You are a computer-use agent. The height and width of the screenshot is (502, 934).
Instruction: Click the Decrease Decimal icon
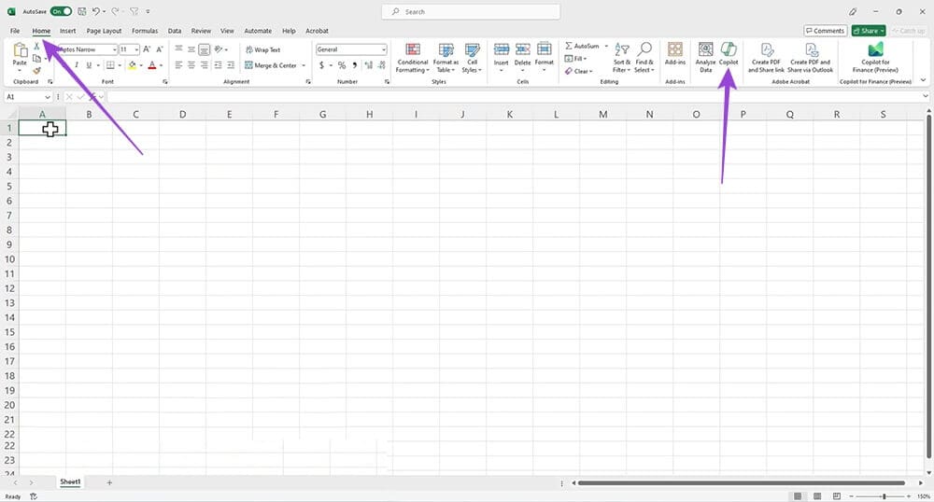(381, 65)
